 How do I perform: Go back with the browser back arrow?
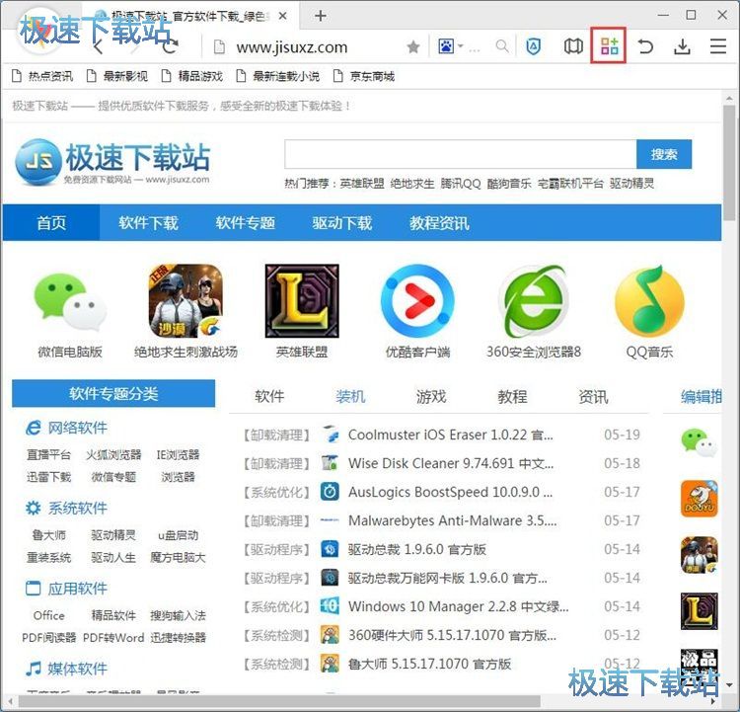(x=98, y=46)
